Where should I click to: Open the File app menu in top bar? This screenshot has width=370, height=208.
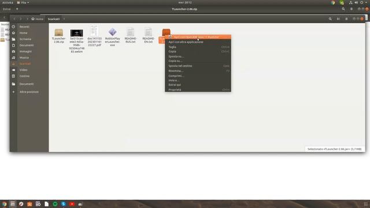(23, 2)
